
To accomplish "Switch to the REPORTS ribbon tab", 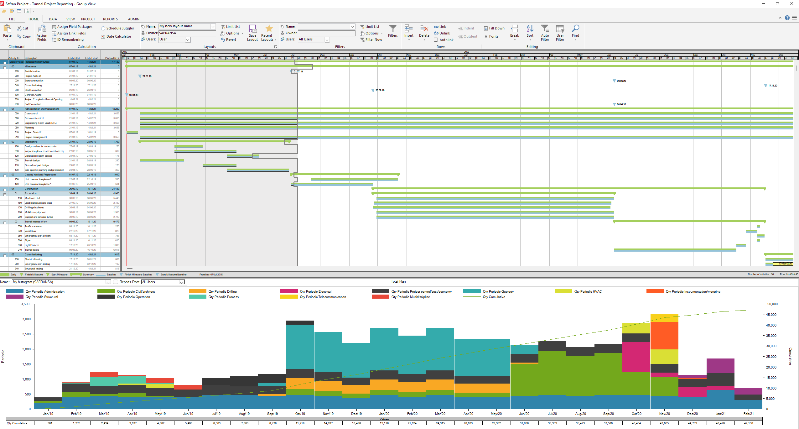I will (x=111, y=19).
